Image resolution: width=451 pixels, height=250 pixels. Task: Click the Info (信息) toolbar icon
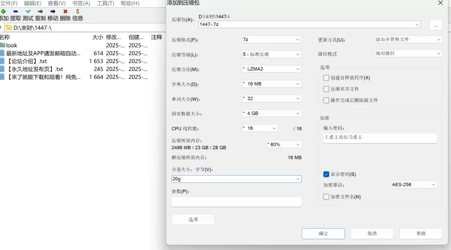(77, 11)
